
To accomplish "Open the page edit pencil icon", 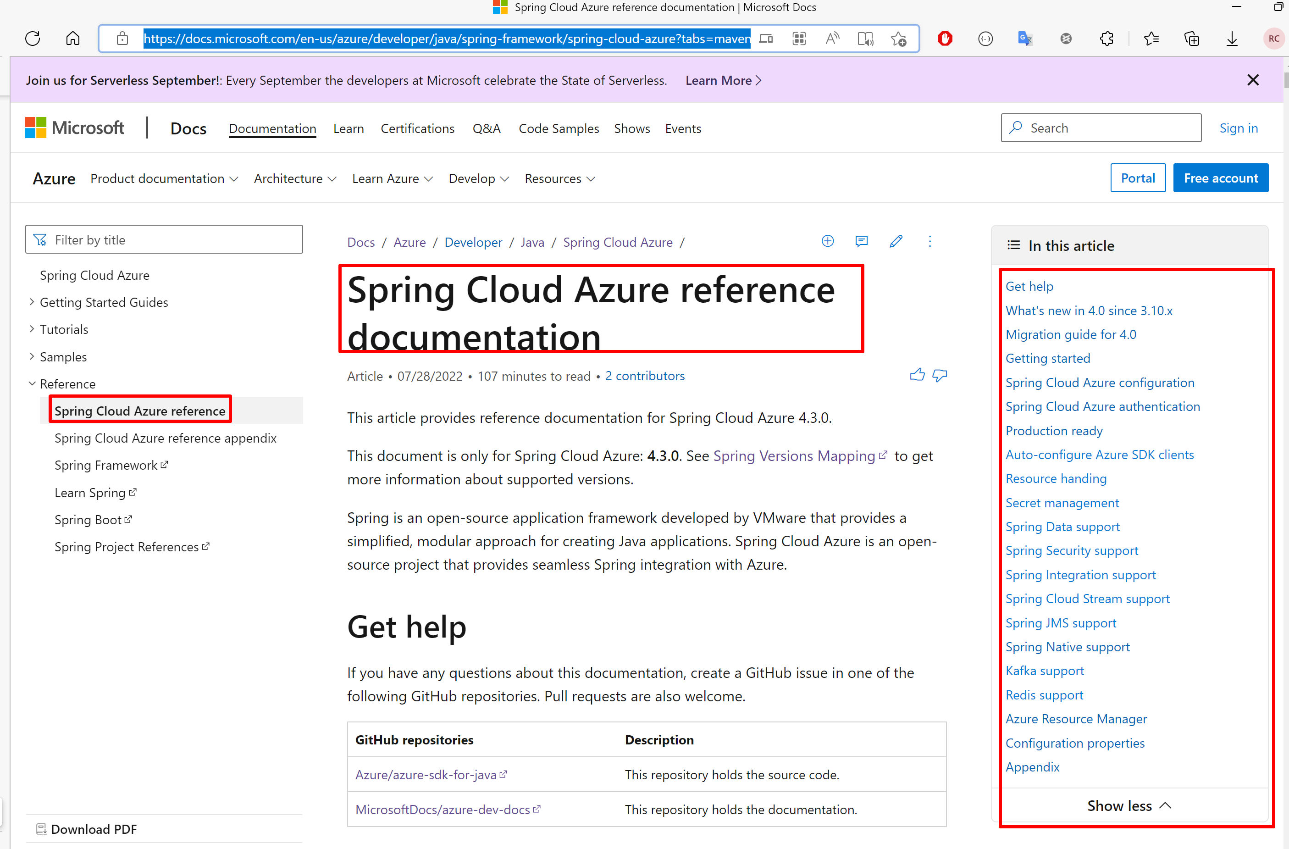I will point(896,242).
